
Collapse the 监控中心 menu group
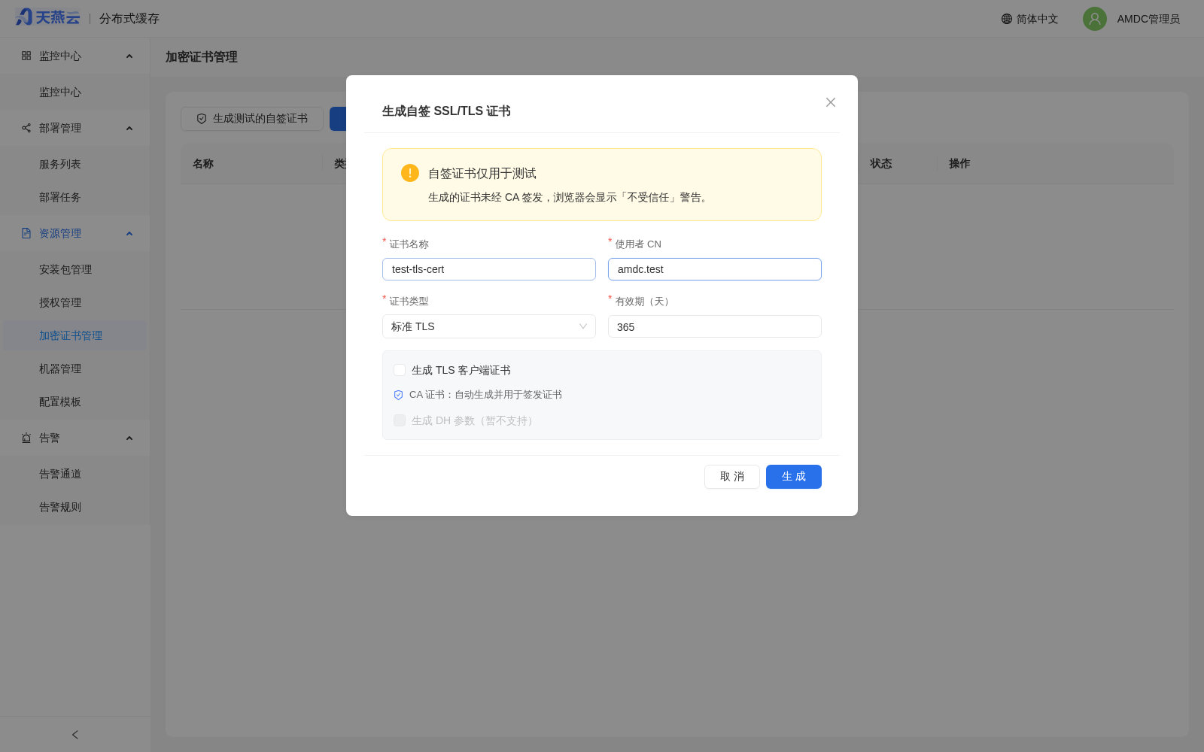(129, 56)
